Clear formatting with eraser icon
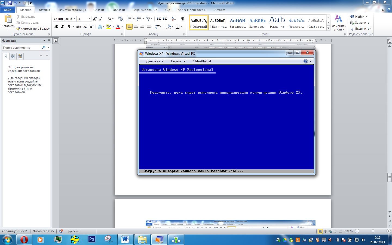Screen dimensions: 392x245 (121, 19)
